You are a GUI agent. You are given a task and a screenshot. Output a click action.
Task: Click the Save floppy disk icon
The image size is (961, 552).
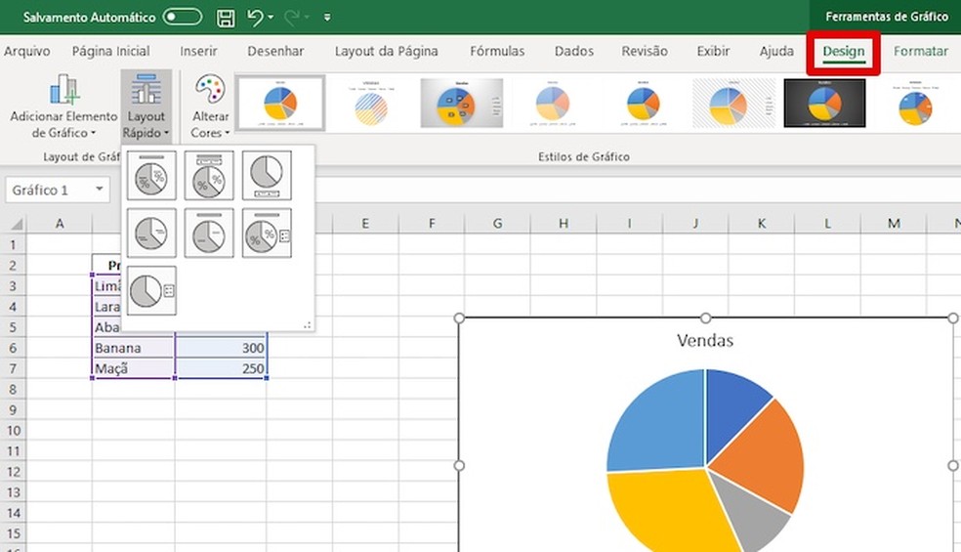click(x=226, y=17)
